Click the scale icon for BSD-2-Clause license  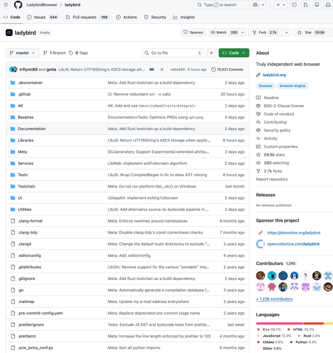258,106
